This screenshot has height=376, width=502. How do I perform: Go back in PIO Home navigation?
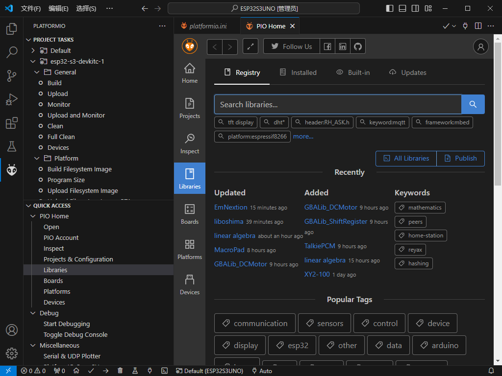click(x=215, y=47)
